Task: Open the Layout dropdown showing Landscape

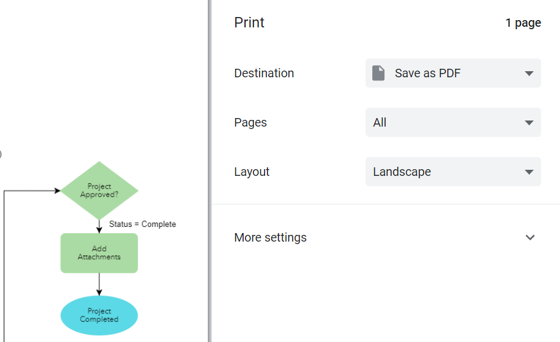Action: point(453,172)
